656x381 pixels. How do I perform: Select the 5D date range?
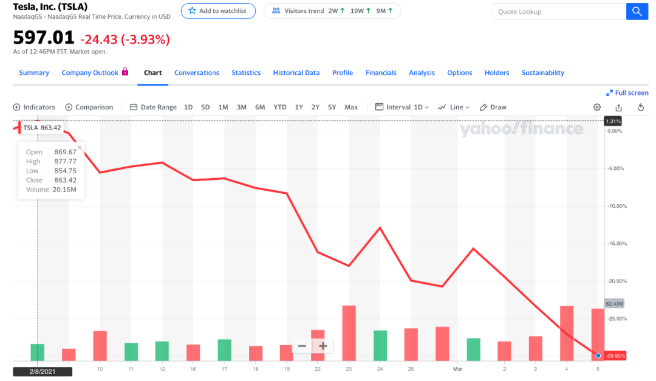coord(205,107)
